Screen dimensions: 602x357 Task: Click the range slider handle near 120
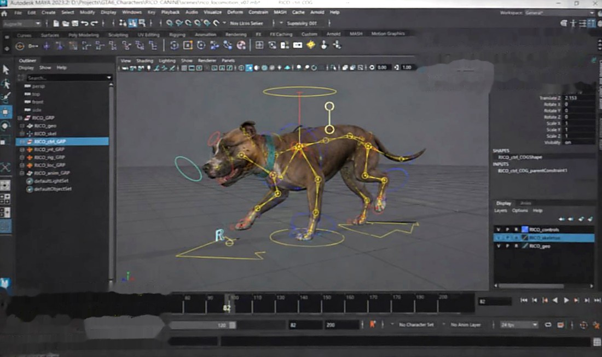point(232,325)
